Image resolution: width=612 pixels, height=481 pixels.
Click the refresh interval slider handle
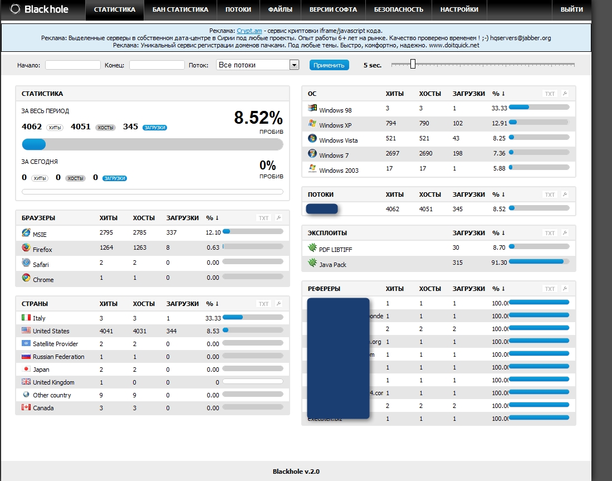pos(413,64)
